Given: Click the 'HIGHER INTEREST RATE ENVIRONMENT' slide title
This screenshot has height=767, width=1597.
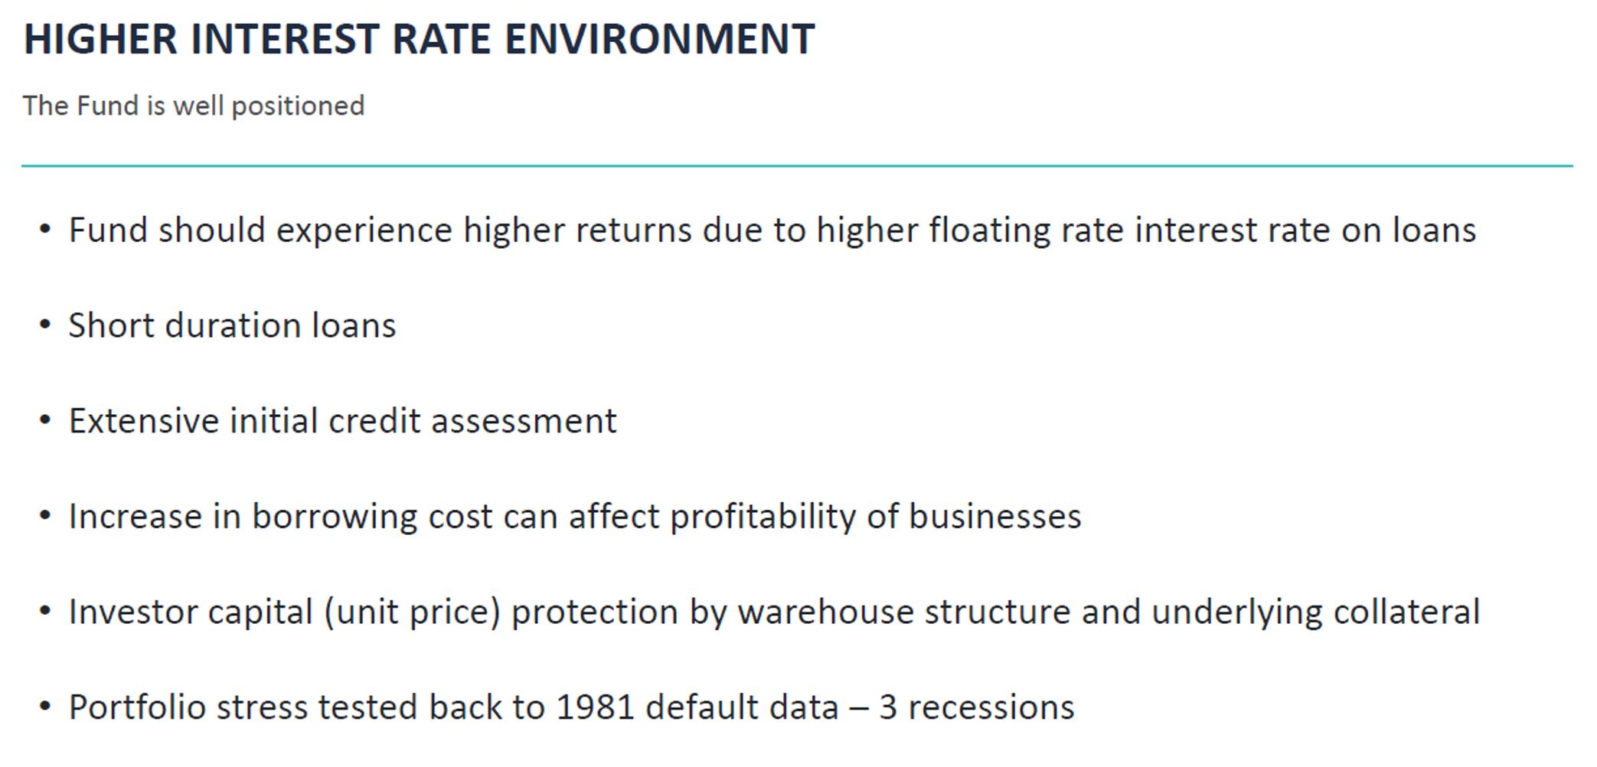Looking at the screenshot, I should [x=420, y=38].
